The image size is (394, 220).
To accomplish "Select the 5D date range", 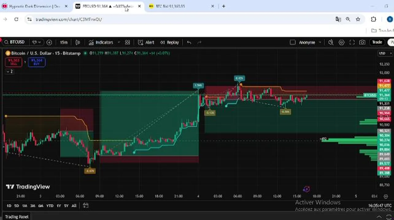I will [17, 206].
